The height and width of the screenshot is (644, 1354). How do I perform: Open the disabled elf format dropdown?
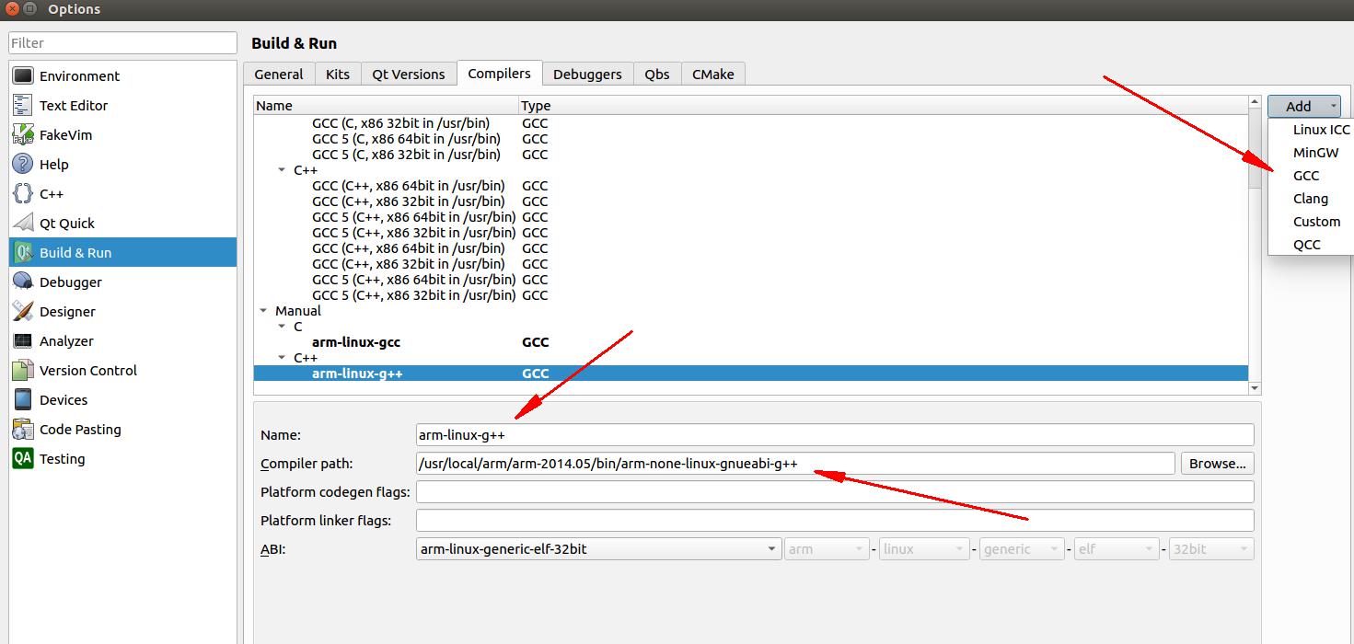[x=1117, y=549]
